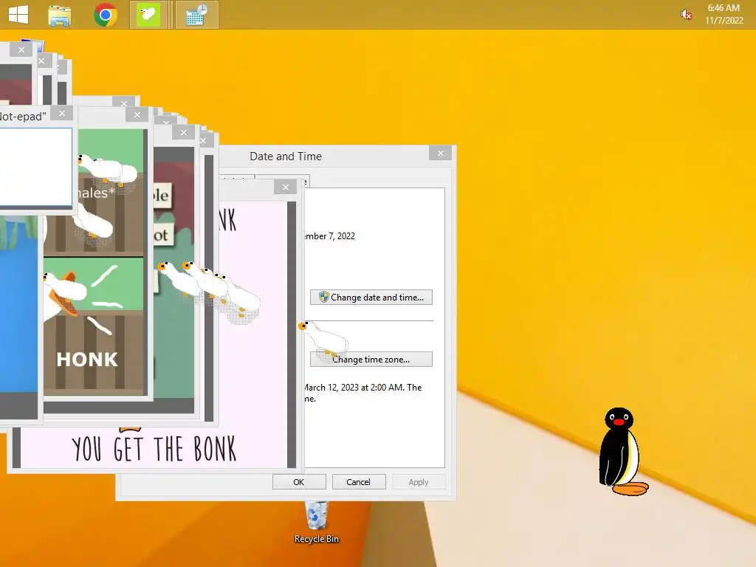
Task: Click the Apply button
Action: (x=418, y=481)
